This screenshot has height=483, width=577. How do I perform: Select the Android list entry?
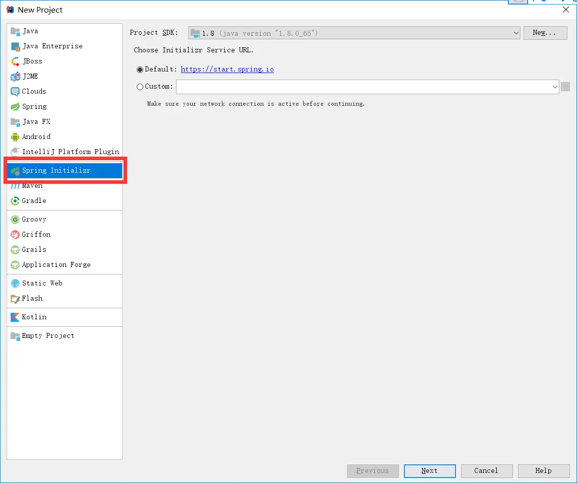coord(65,136)
